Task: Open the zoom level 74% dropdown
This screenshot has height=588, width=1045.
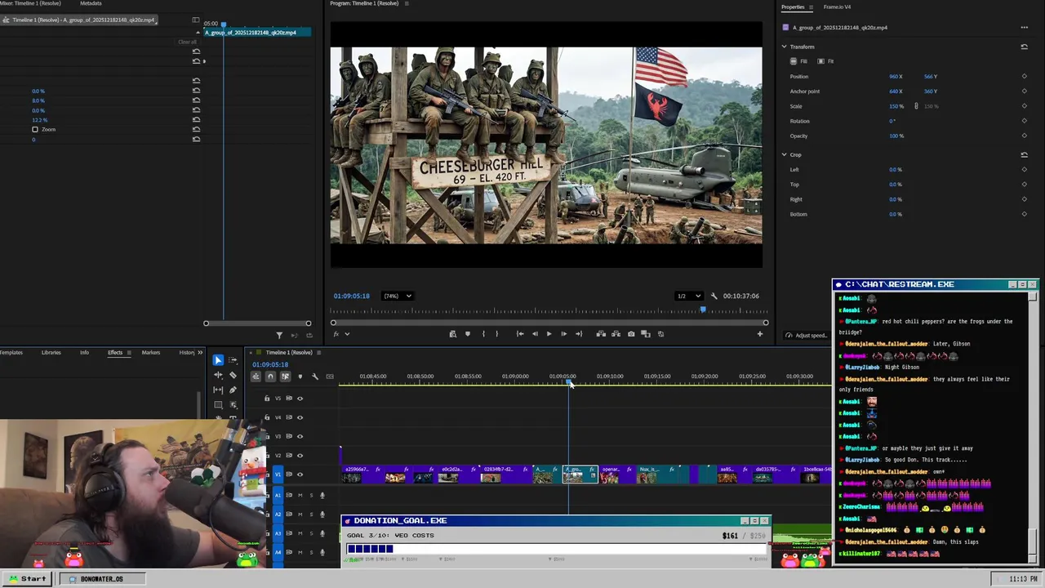Action: point(398,296)
